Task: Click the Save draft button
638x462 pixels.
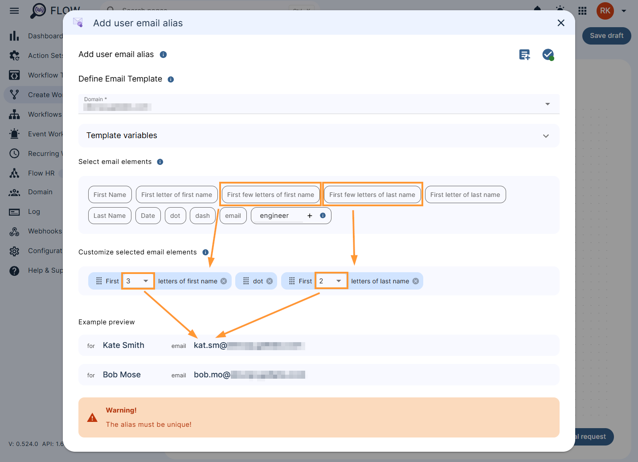Action: click(606, 36)
